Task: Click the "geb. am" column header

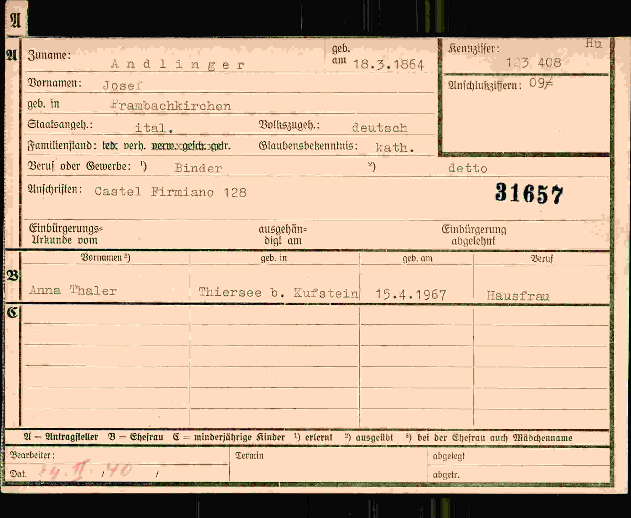Action: (x=418, y=258)
